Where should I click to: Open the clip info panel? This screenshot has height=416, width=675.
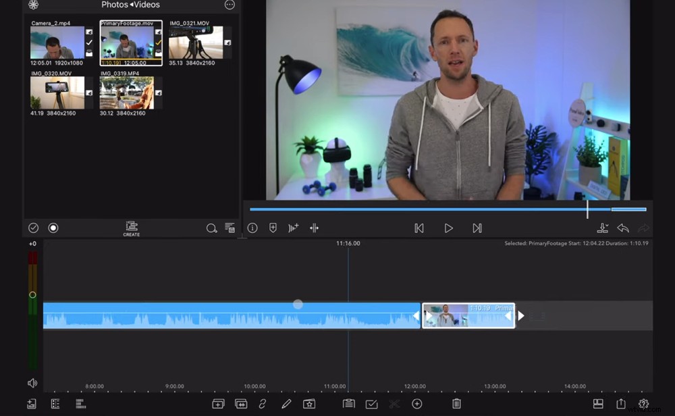pos(252,228)
